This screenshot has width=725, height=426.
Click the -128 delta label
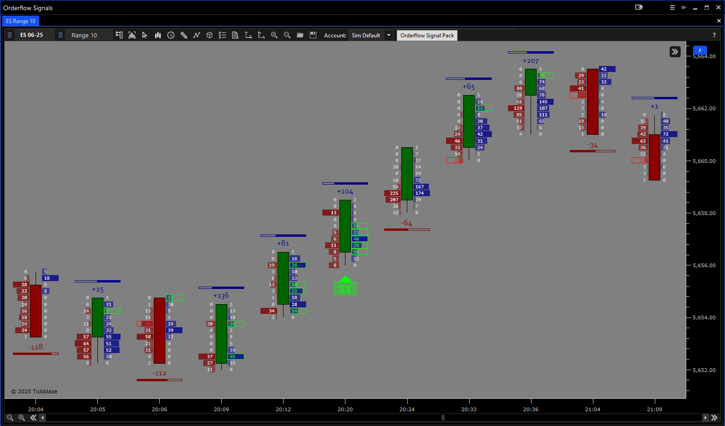pos(36,347)
